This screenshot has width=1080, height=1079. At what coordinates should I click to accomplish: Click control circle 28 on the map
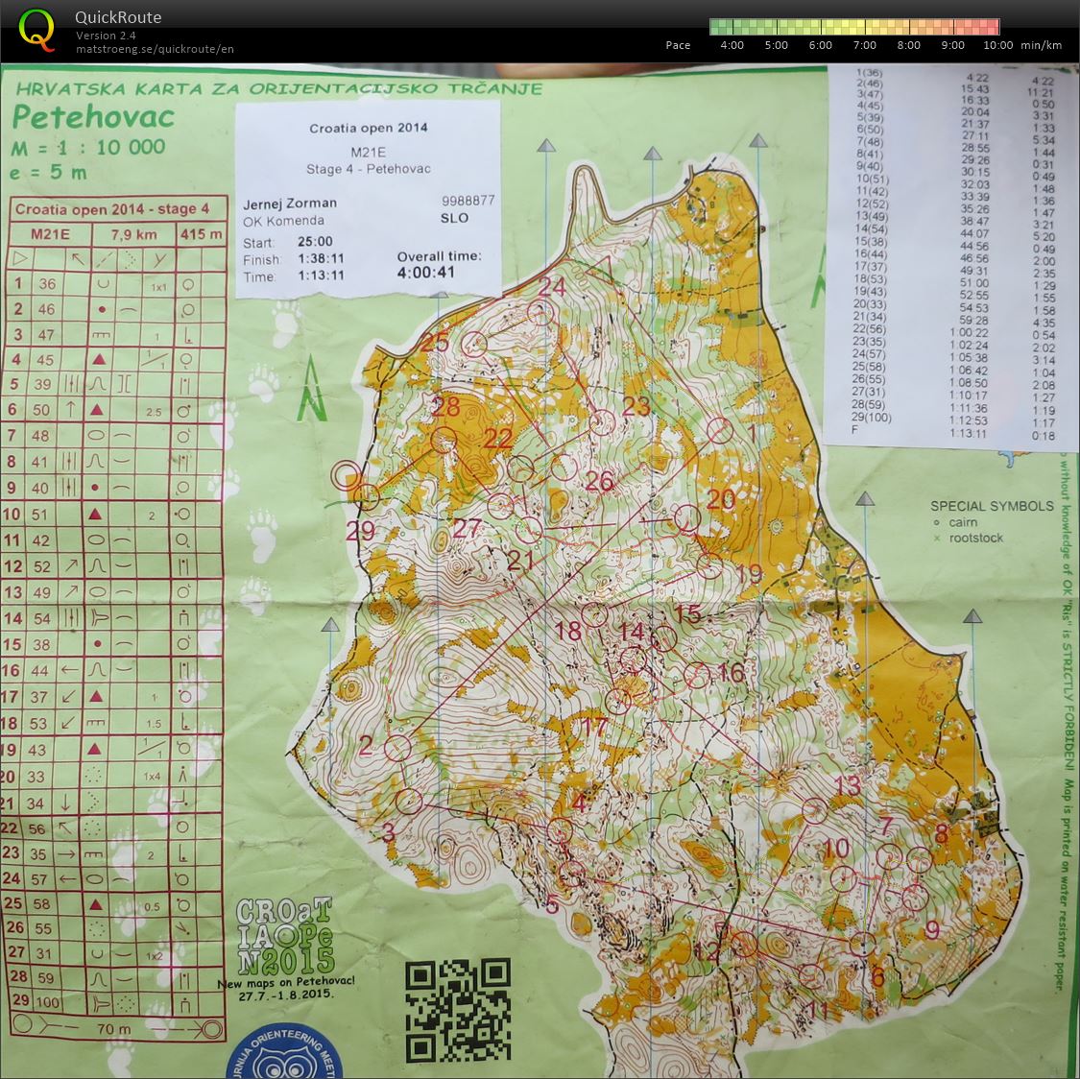[x=444, y=440]
